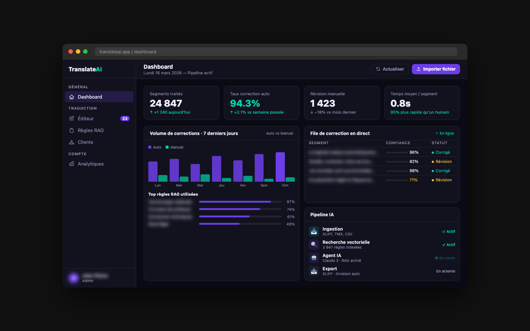Click the Règles RAG clipboard icon
This screenshot has height=331, width=530.
(x=72, y=131)
